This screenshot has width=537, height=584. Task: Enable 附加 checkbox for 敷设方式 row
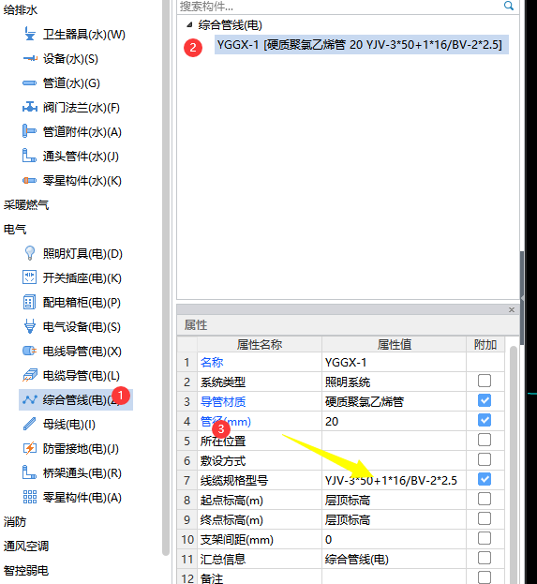pos(485,460)
